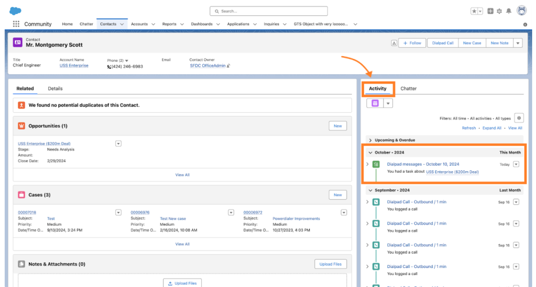Click the change owner icon
Image resolution: width=536 pixels, height=287 pixels.
click(229, 66)
